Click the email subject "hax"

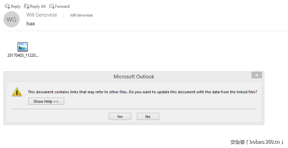click(x=31, y=24)
